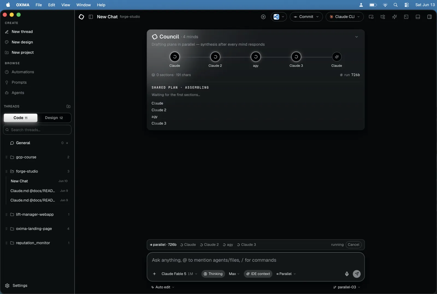Image resolution: width=437 pixels, height=294 pixels.
Task: Toggle the bottom panel layout icon
Action: [418, 17]
